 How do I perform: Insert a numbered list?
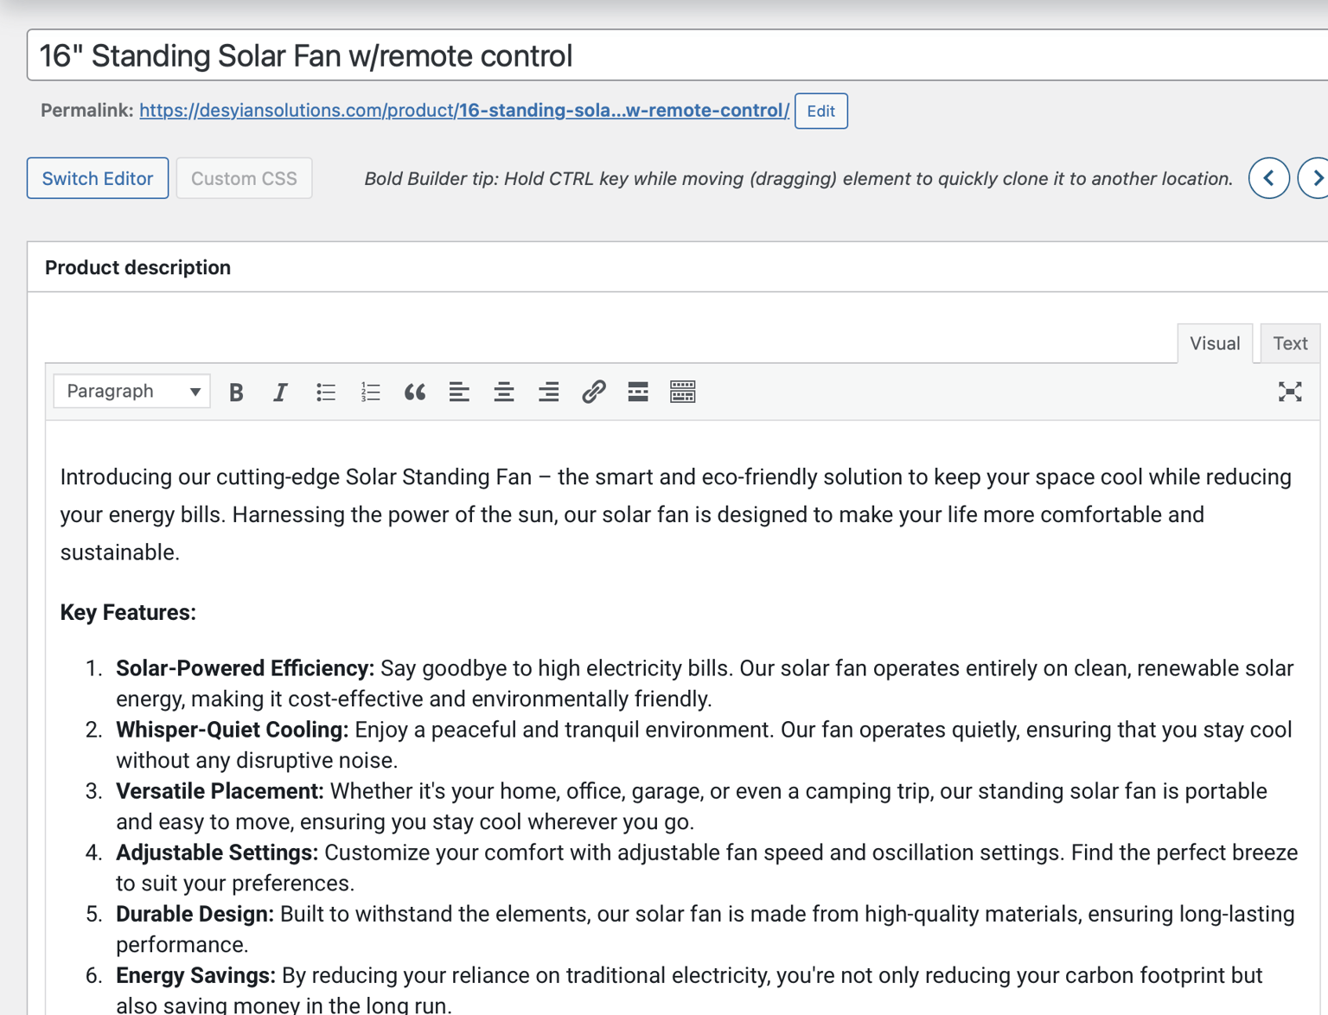370,392
